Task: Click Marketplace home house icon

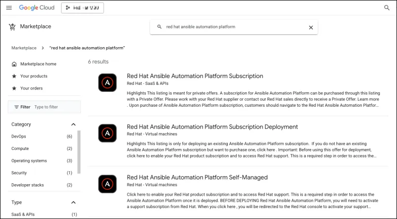Action: click(x=14, y=64)
